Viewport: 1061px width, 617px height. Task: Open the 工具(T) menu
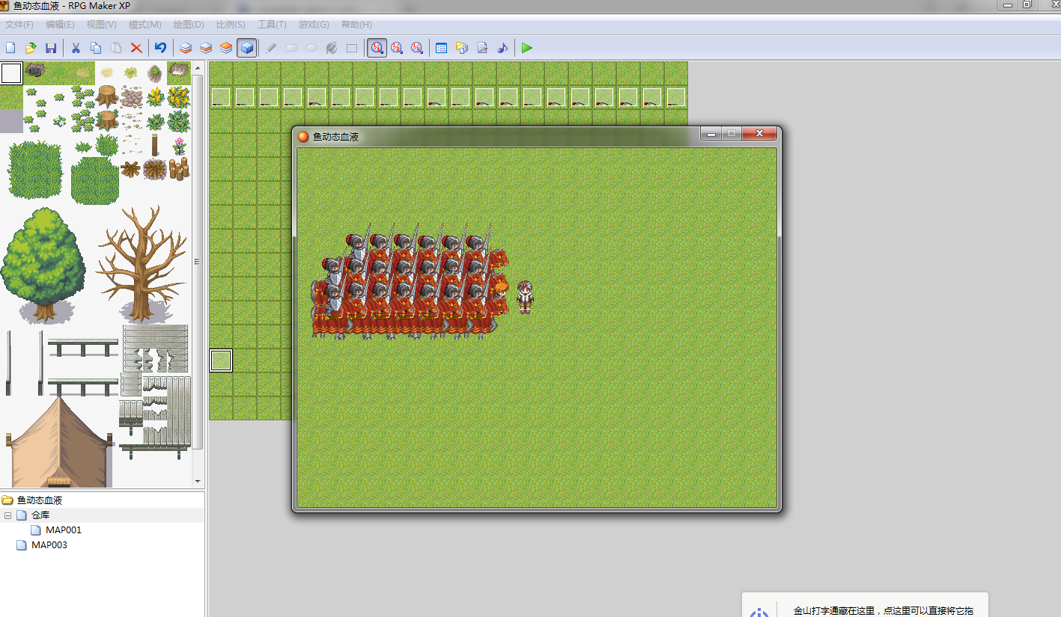[x=272, y=25]
